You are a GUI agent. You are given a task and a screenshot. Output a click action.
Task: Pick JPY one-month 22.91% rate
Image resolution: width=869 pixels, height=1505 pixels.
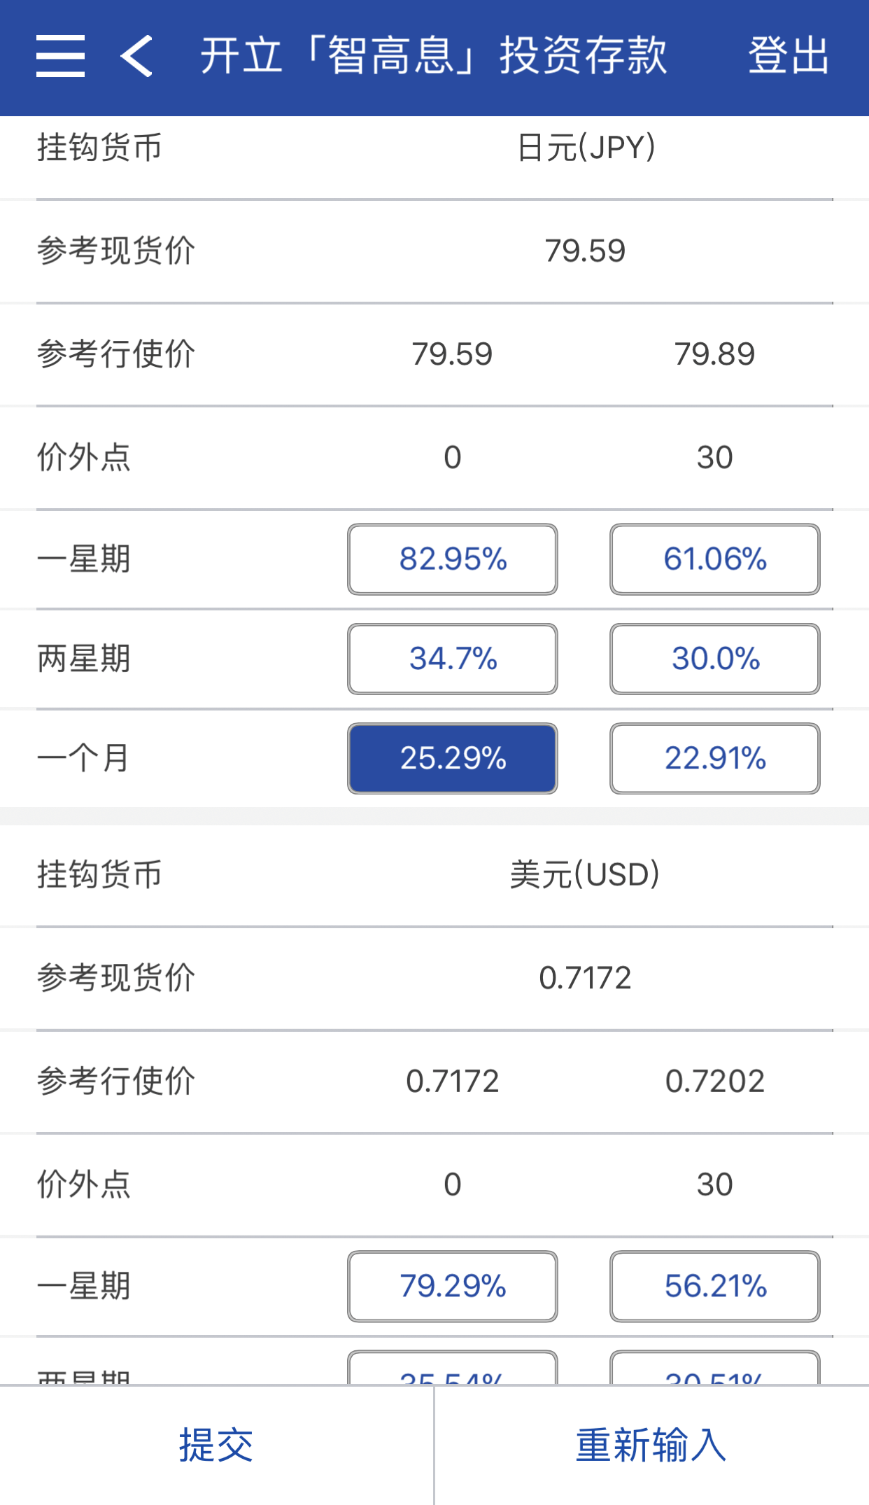pyautogui.click(x=714, y=758)
